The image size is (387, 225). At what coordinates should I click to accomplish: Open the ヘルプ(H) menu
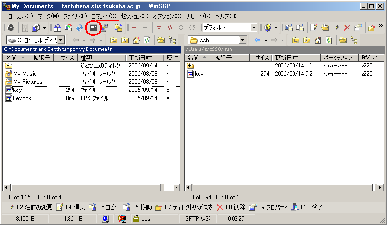click(225, 16)
